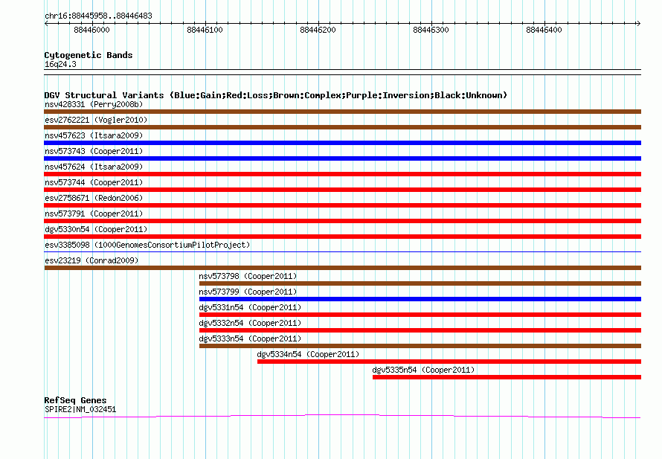Screen dimensions: 662x459
Task: Select the red dgv5331n54 loss bar
Action: [x=420, y=315]
